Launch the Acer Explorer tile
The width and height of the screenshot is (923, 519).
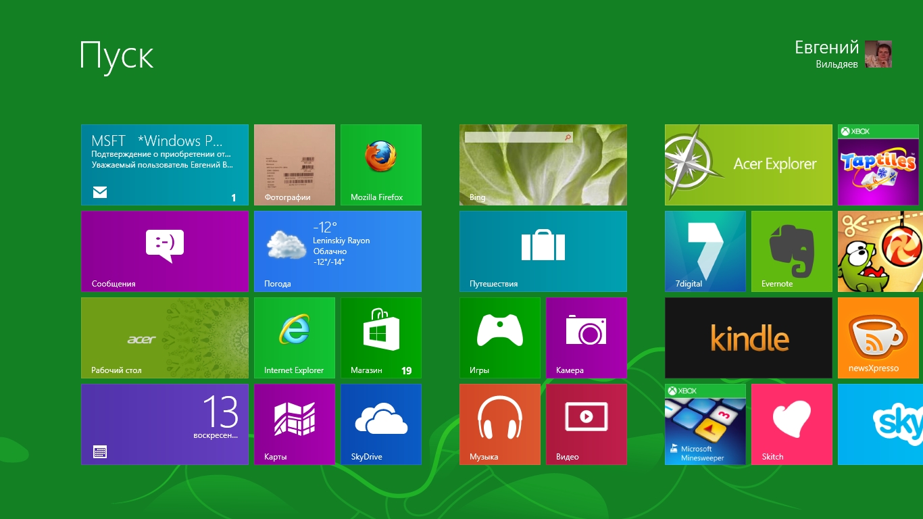[749, 165]
